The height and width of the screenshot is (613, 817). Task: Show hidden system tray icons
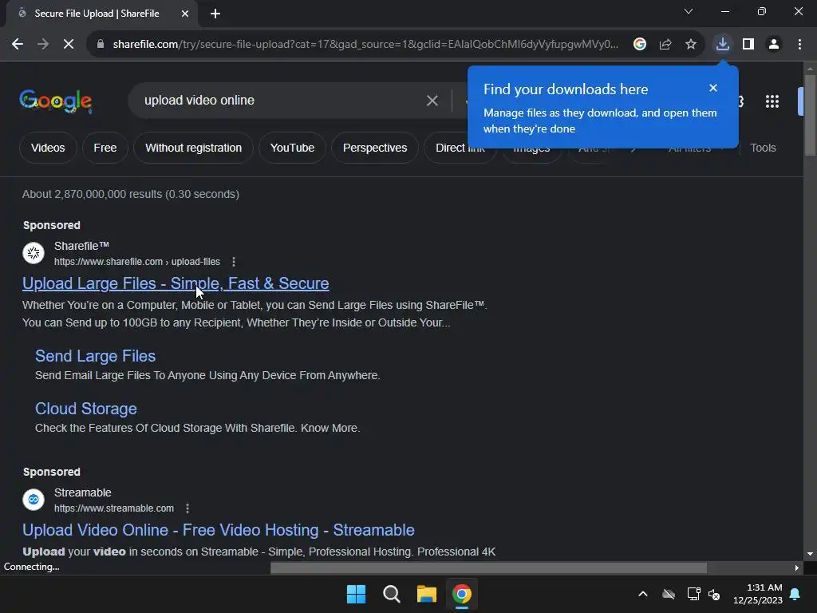click(x=643, y=594)
